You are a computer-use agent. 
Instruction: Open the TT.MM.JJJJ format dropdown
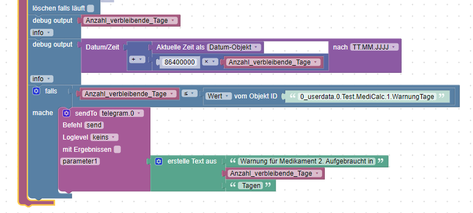[374, 47]
